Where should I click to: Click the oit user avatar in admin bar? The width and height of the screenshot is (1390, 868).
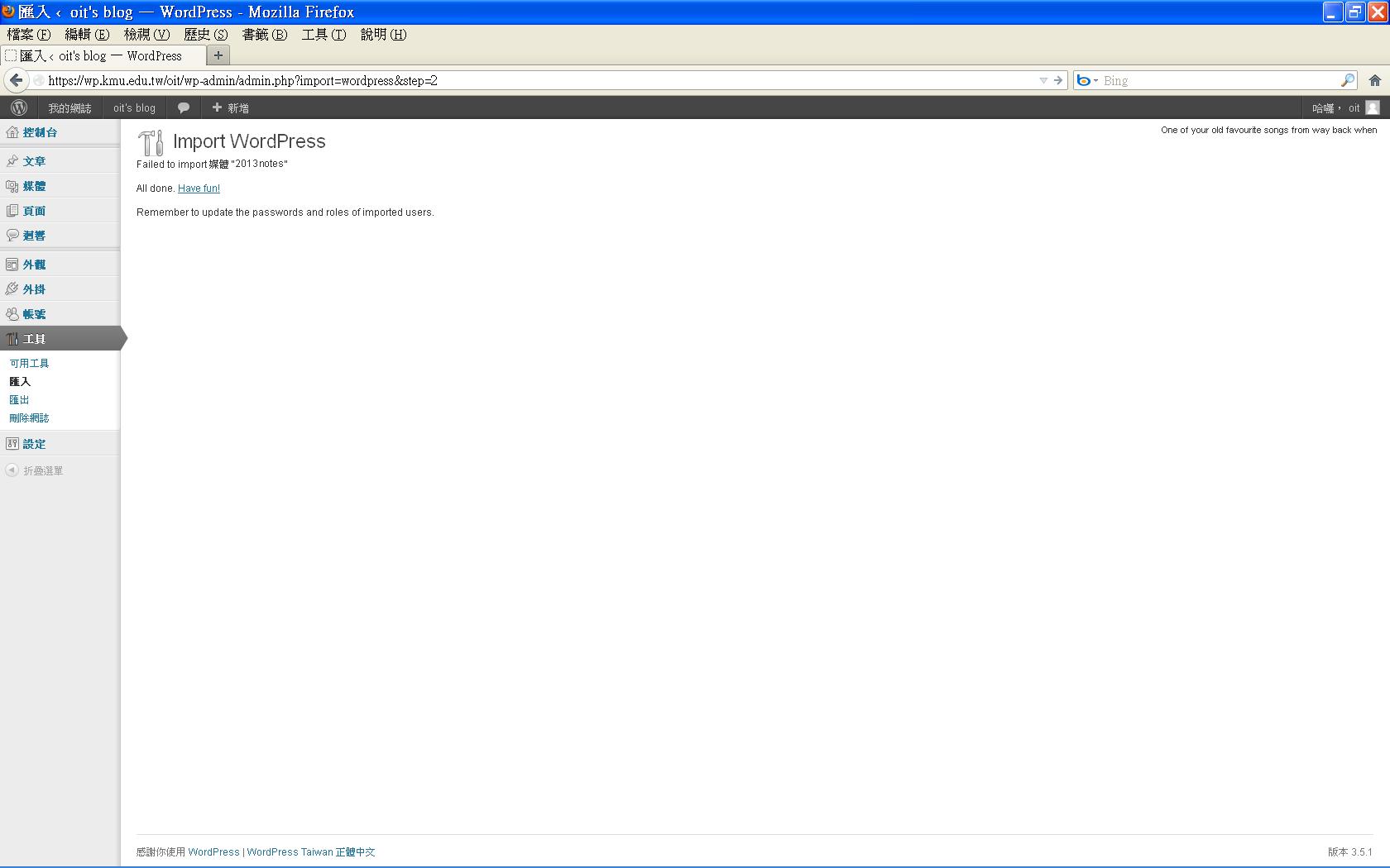point(1373,107)
